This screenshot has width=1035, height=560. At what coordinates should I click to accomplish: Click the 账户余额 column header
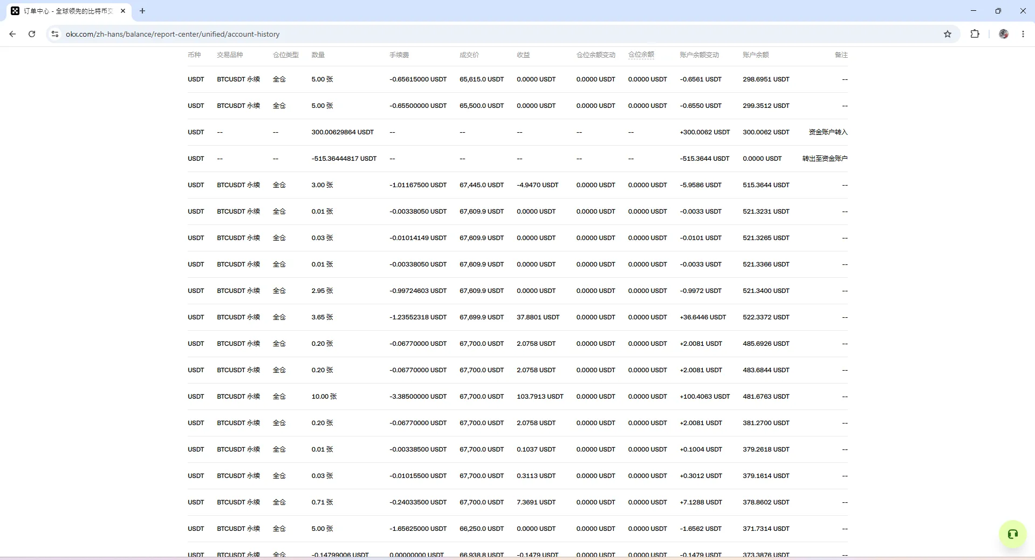point(756,55)
